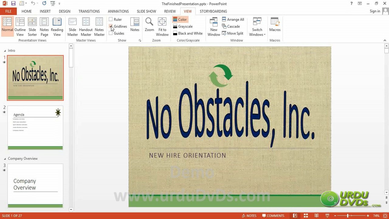
Task: Open the FILE tab
Action: (x=9, y=11)
